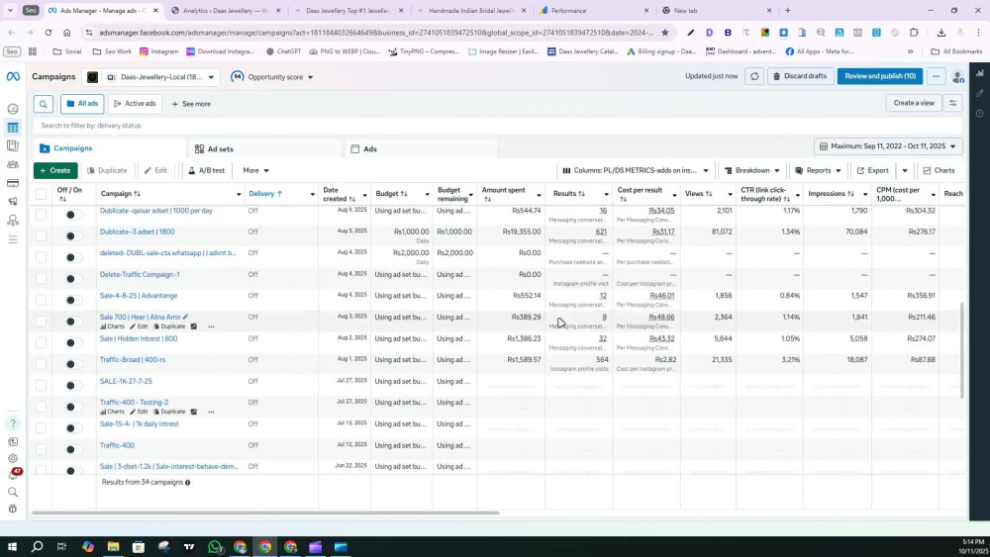Open the billing card icon in left sidebar

point(13,183)
